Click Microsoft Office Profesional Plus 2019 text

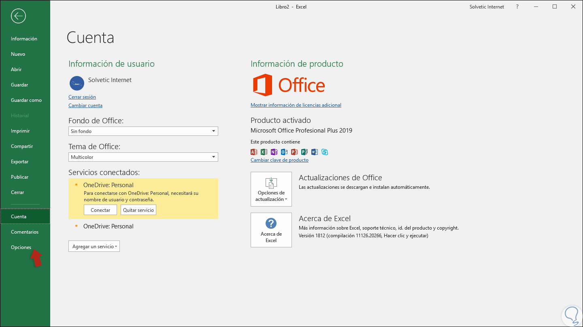(301, 131)
